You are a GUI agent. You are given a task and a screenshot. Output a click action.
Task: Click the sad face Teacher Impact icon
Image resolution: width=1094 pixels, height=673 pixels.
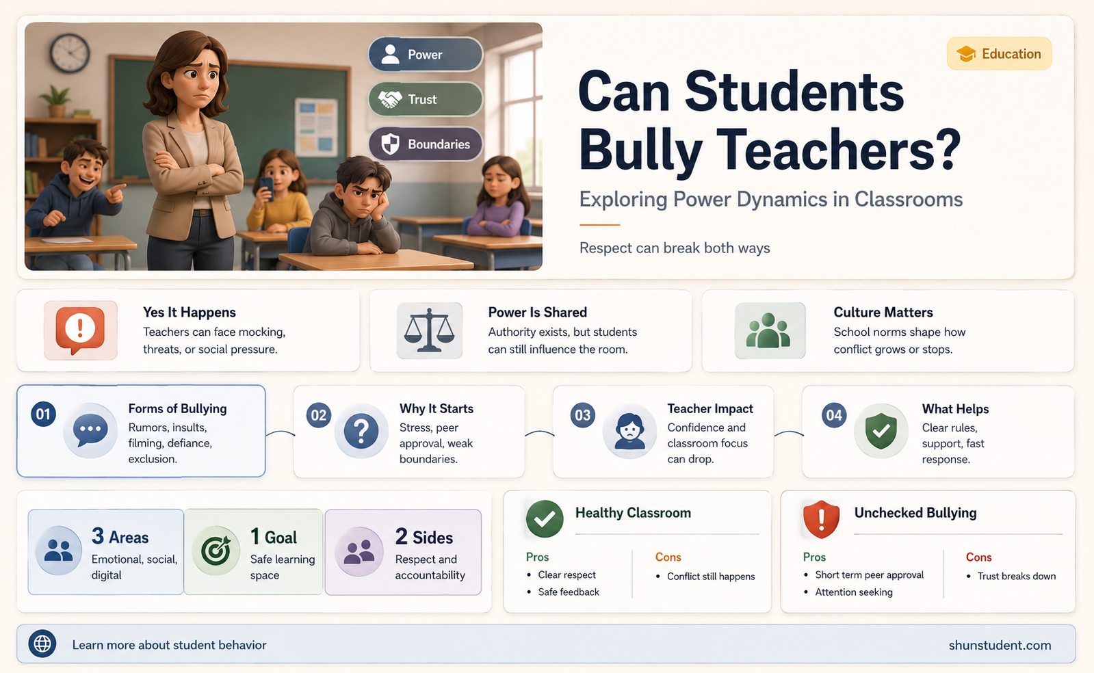click(629, 431)
